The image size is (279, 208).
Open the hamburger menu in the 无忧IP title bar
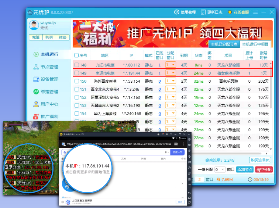pos(255,12)
